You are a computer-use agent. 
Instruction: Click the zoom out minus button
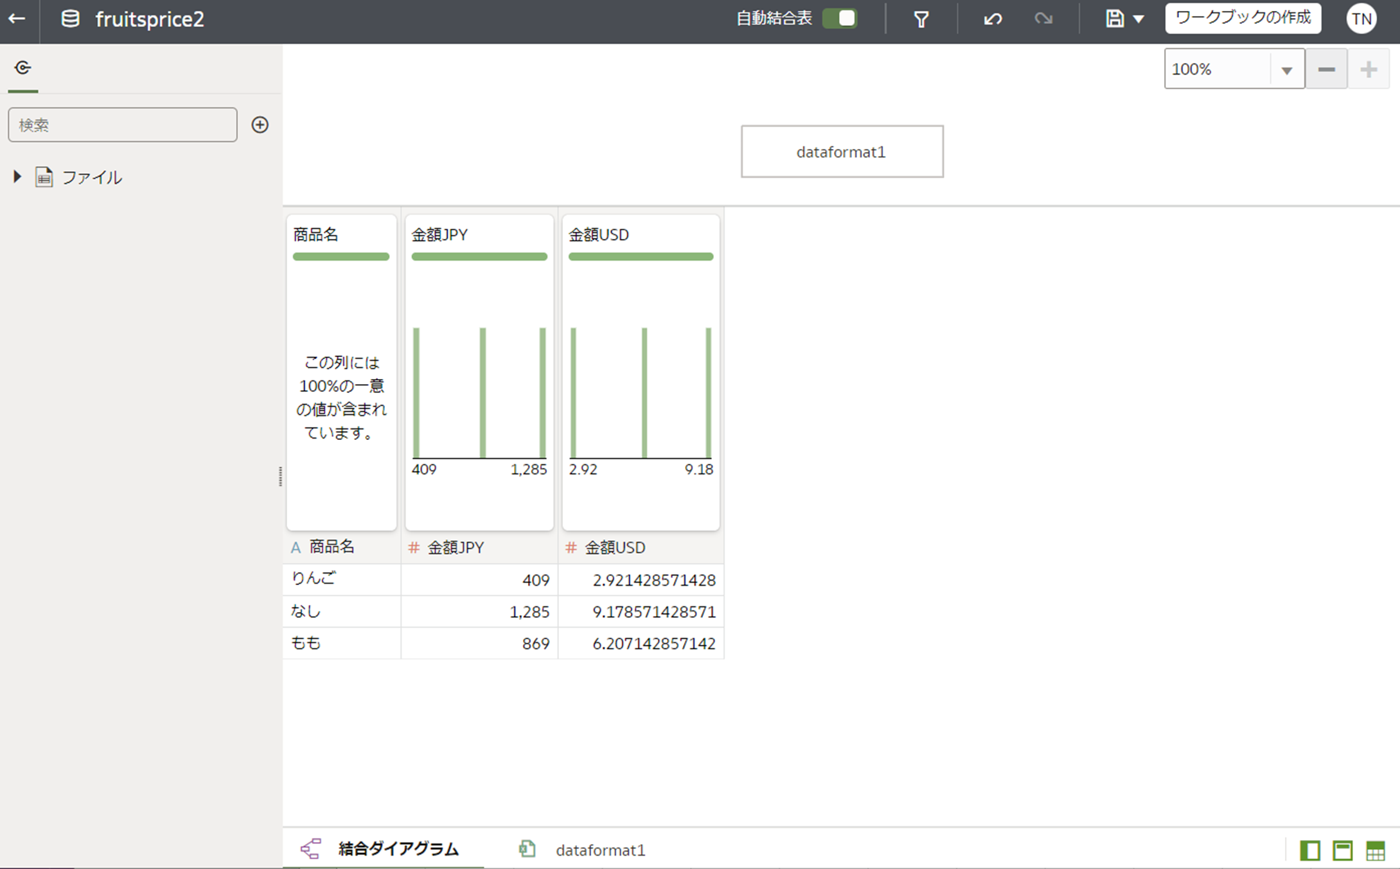[1326, 69]
